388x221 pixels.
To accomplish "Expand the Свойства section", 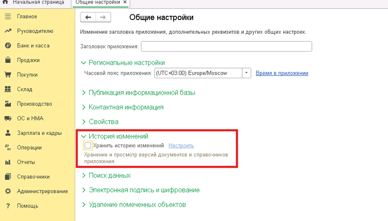I will pos(84,122).
